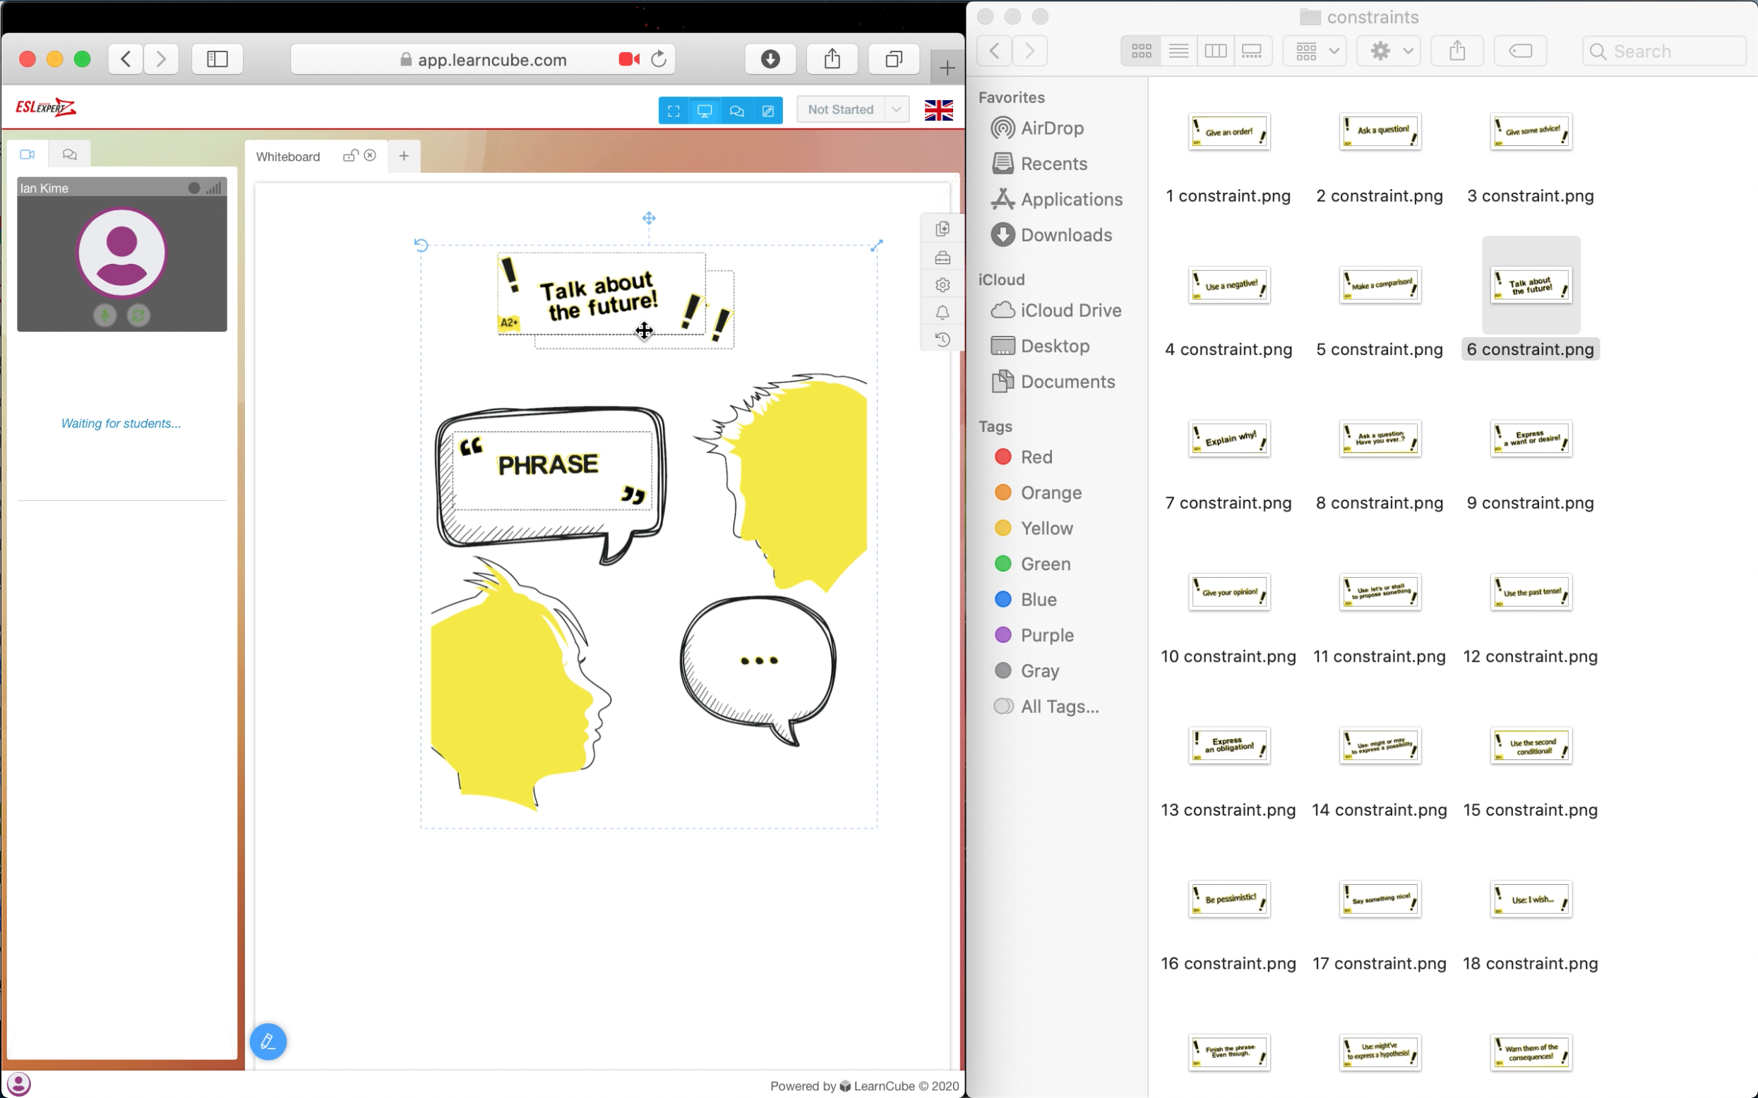
Task: Close the Whiteboard tab
Action: pyautogui.click(x=371, y=155)
